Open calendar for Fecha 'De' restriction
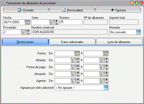Screen dimensions: 144x104 click(x=77, y=53)
